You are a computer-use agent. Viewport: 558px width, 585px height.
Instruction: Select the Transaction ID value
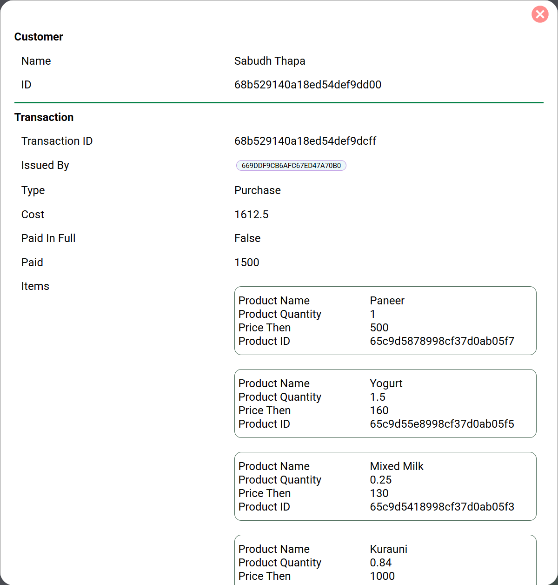coord(306,141)
